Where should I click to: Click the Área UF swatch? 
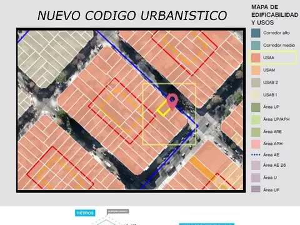[x=256, y=189]
